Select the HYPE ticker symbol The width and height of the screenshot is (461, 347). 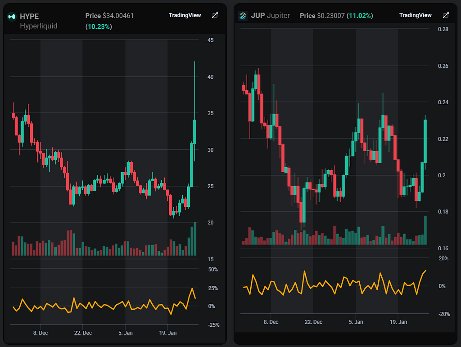pos(29,16)
